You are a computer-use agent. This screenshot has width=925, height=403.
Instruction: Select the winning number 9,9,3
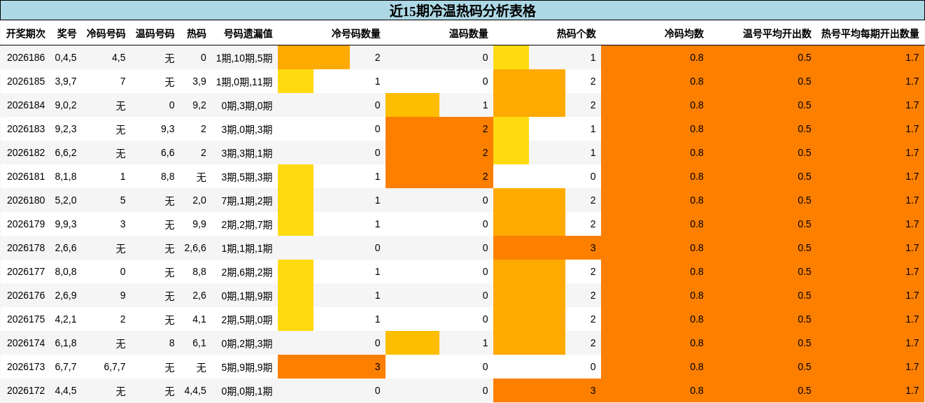pos(66,224)
